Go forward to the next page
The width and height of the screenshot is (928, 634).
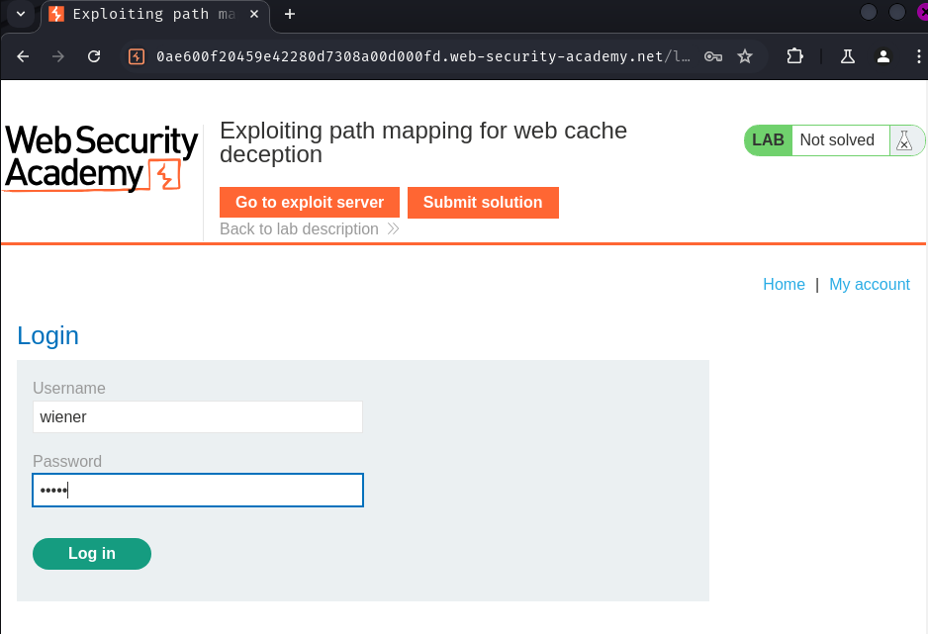click(x=58, y=56)
